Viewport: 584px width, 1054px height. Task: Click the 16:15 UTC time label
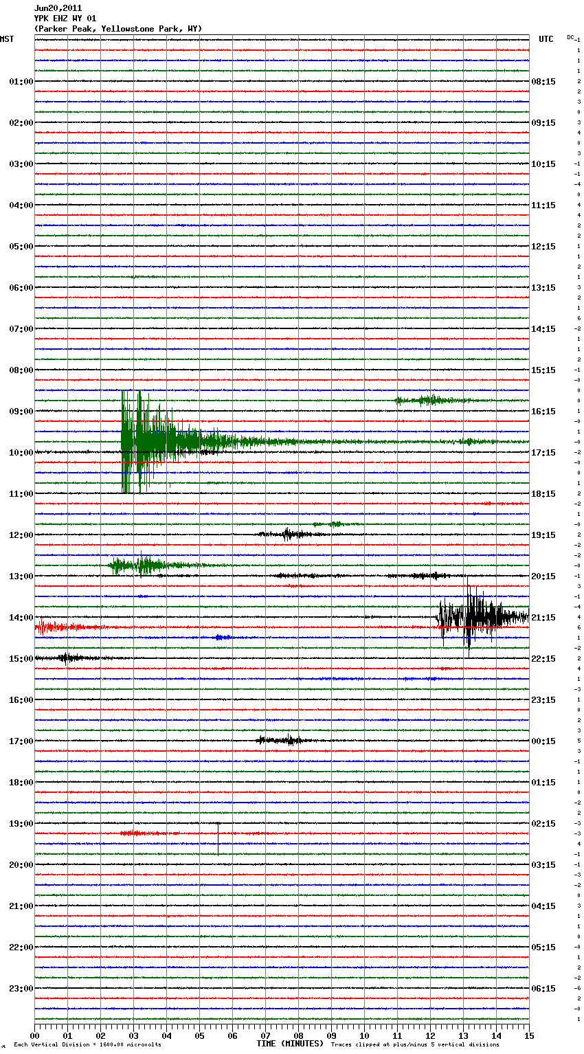click(543, 412)
